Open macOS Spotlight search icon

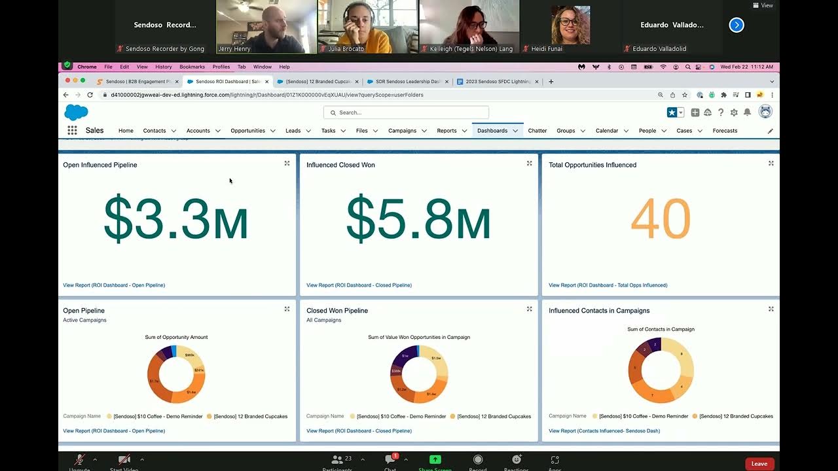[x=687, y=67]
